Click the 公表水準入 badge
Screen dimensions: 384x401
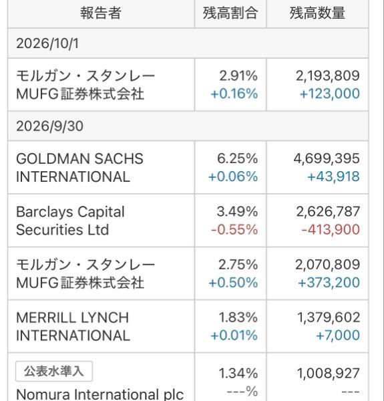pos(54,371)
